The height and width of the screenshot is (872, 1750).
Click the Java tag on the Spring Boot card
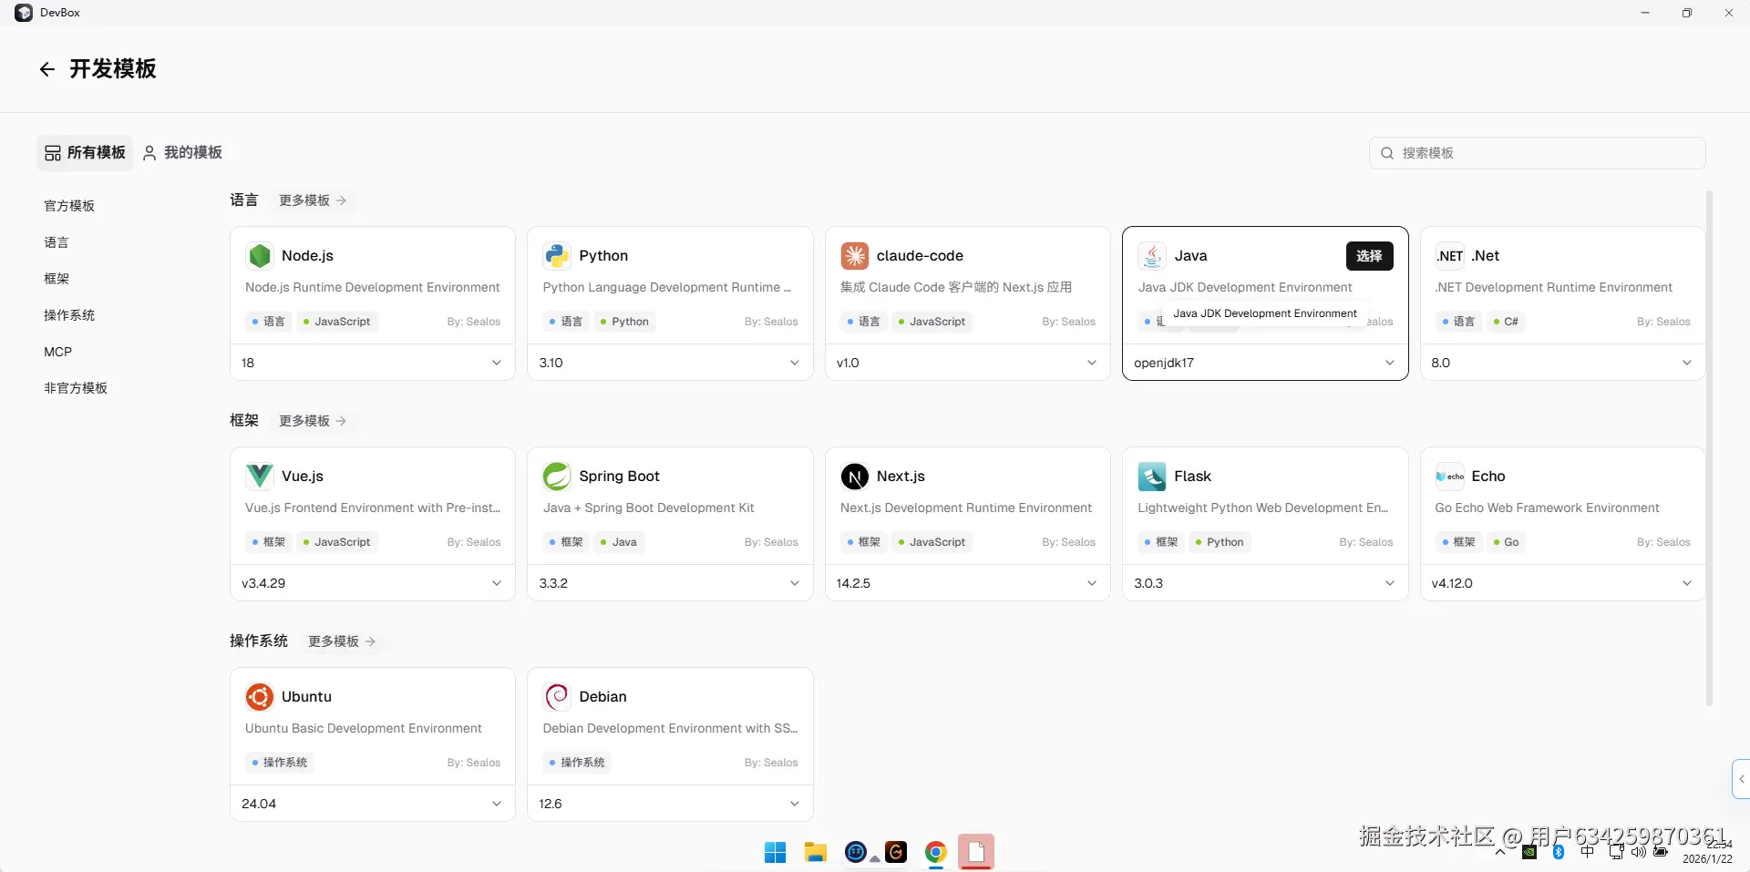click(x=618, y=542)
